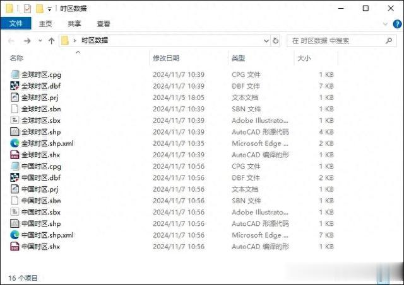Go up one folder level
The image size is (404, 285).
point(52,40)
